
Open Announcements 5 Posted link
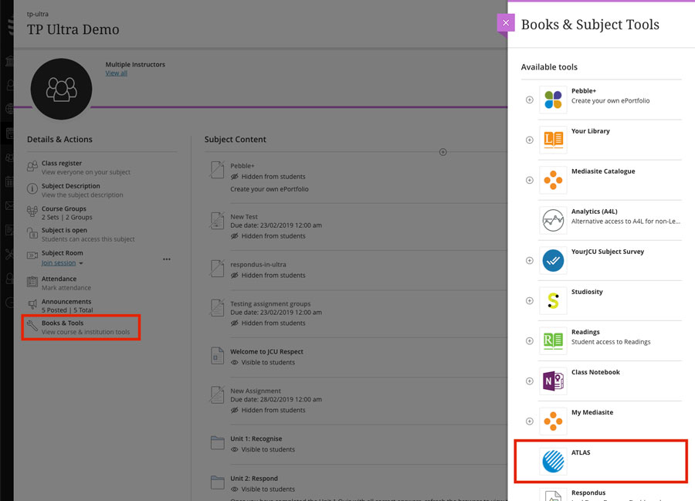point(67,310)
